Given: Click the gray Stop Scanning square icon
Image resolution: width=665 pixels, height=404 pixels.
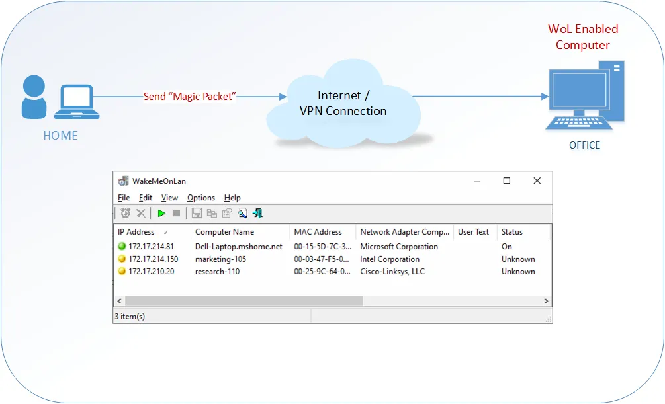Looking at the screenshot, I should point(177,213).
